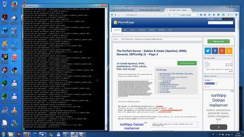The image size is (244, 137).
Task: Click the reload page icon in Firefox
Action: click(174, 15)
